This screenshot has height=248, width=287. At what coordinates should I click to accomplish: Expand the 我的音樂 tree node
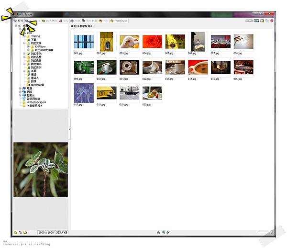pos(24,54)
